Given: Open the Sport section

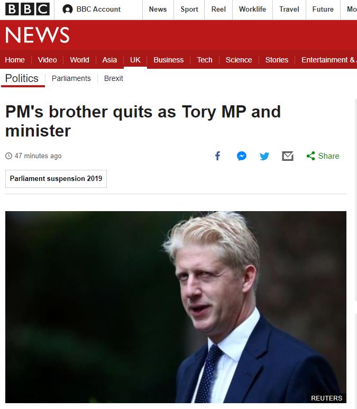Looking at the screenshot, I should pos(189,10).
